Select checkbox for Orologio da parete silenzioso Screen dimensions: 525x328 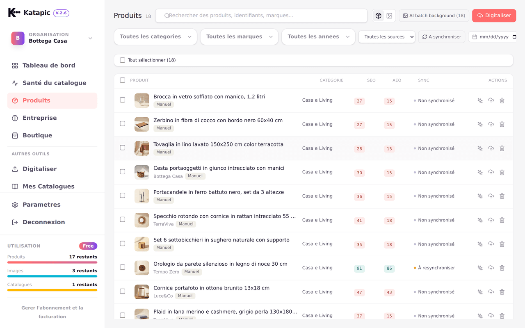click(x=122, y=267)
